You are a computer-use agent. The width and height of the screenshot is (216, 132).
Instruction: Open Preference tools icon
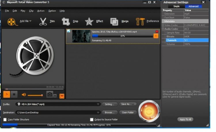click(x=140, y=22)
